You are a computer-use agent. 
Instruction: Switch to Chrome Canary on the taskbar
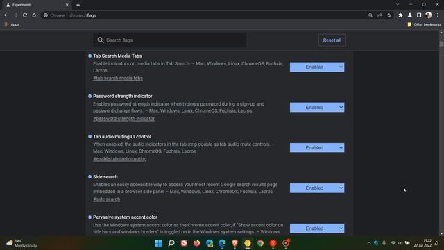tap(248, 243)
